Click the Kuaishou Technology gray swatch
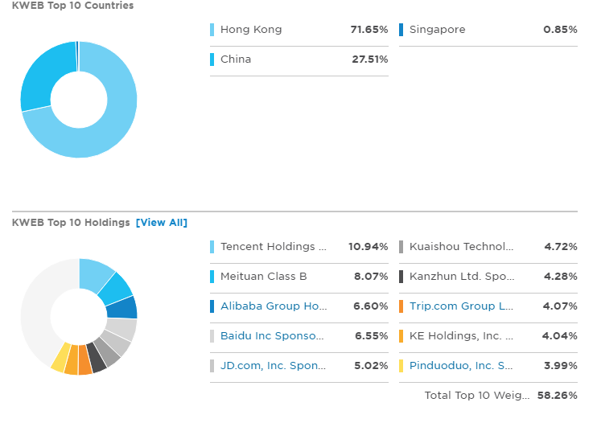 pos(401,247)
